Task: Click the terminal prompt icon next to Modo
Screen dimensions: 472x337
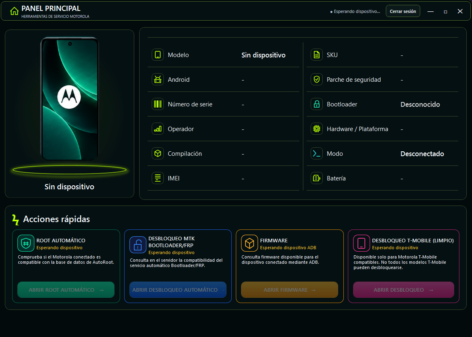Action: [x=317, y=154]
